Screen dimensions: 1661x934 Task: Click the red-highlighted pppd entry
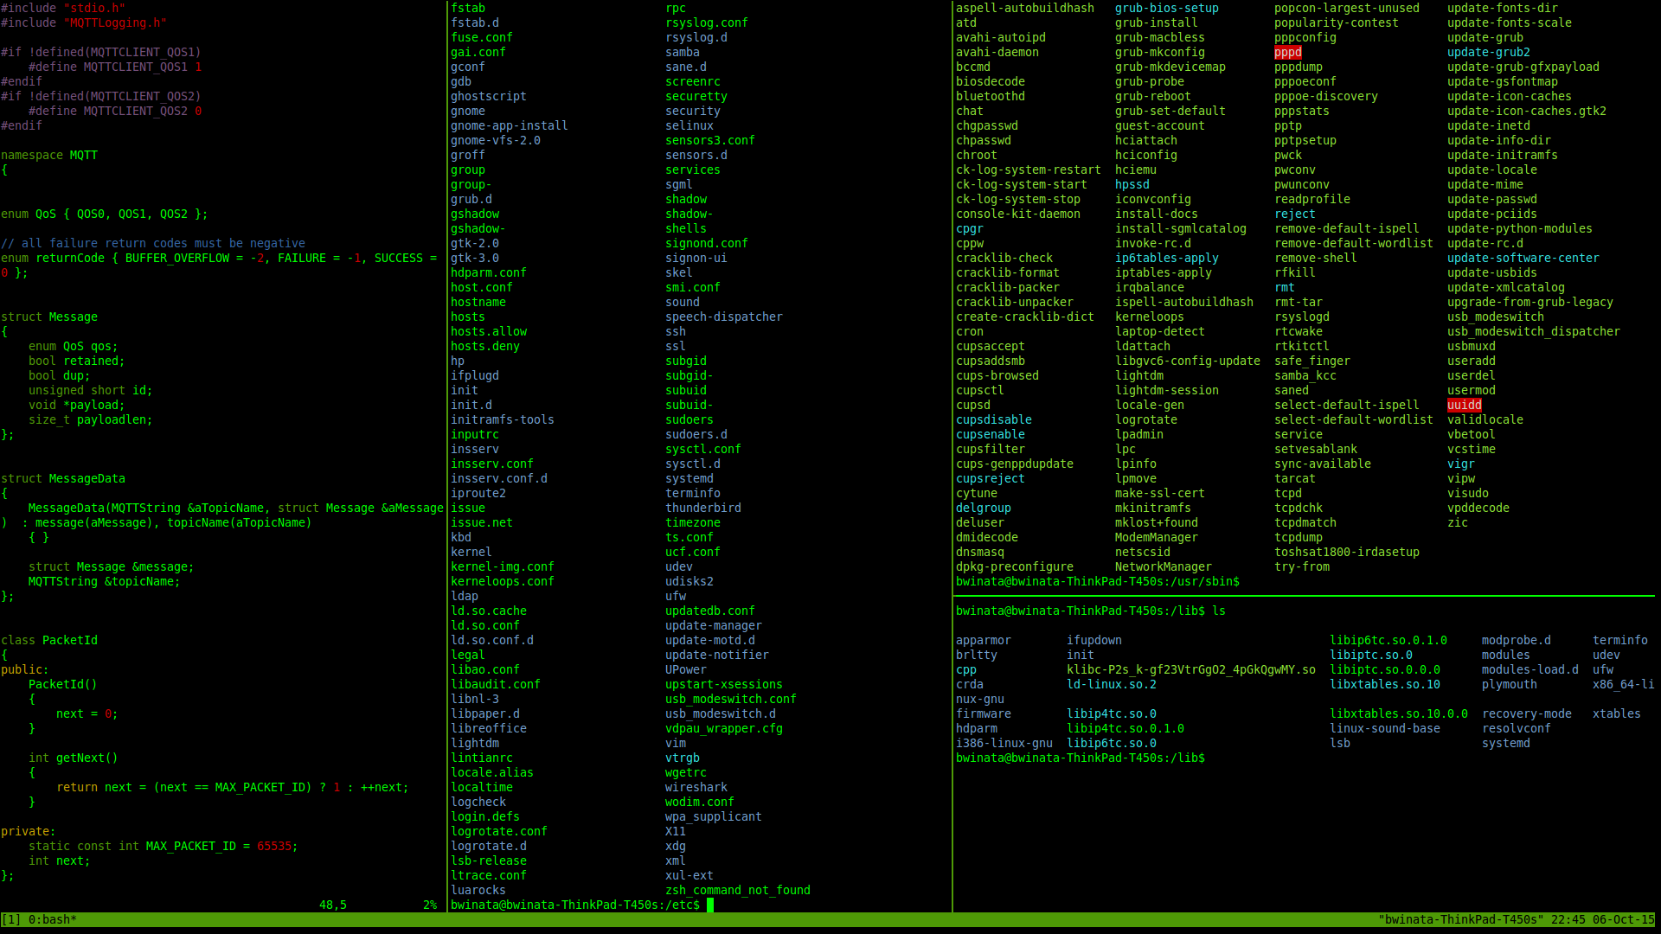(x=1287, y=52)
